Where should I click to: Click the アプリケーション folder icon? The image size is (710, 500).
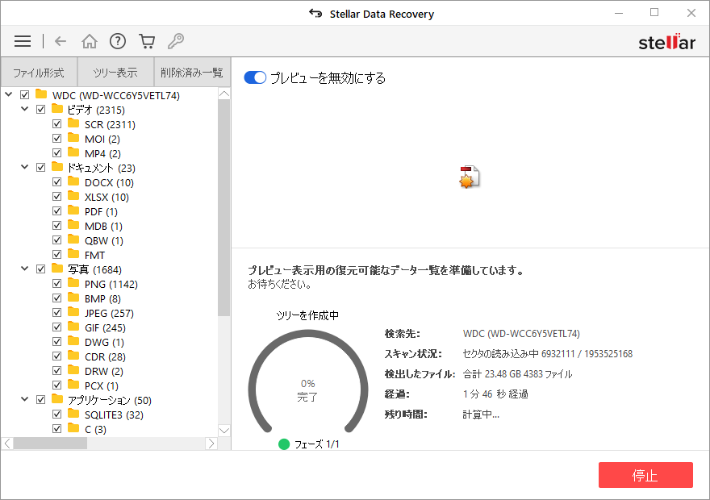57,399
